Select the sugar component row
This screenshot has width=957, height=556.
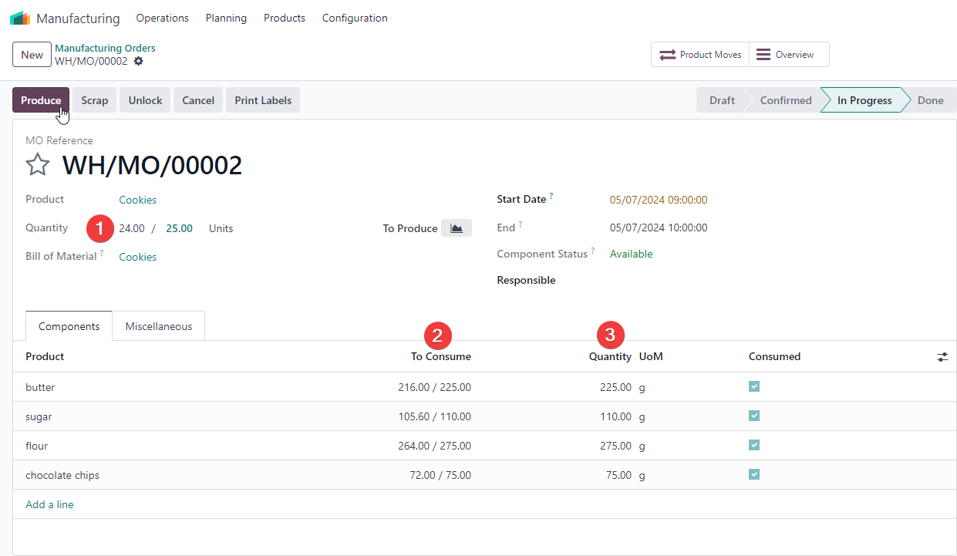[x=484, y=416]
